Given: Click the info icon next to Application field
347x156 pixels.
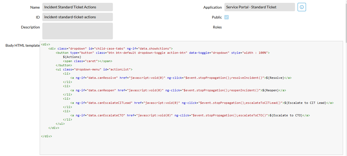Looking at the screenshot, I should (302, 7).
